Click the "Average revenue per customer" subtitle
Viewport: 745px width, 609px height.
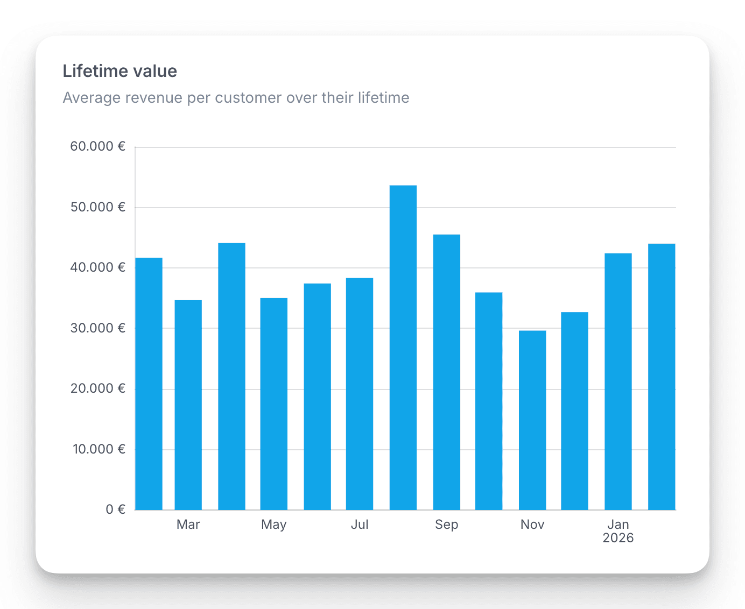(236, 98)
